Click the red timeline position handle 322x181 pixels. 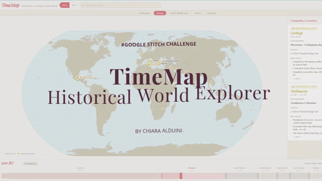click(x=181, y=176)
